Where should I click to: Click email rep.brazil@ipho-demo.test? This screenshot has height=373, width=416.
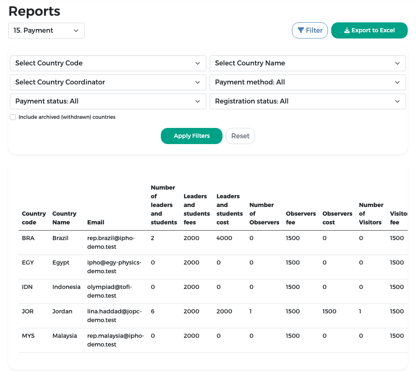[111, 243]
